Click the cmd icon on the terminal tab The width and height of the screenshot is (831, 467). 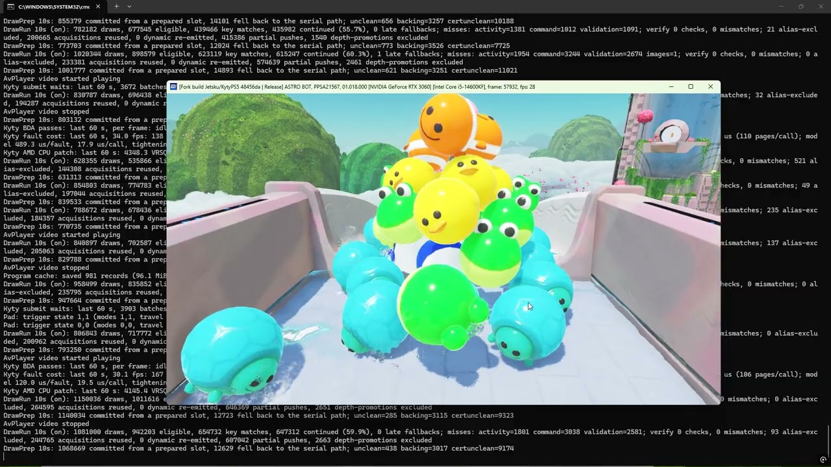tap(11, 6)
